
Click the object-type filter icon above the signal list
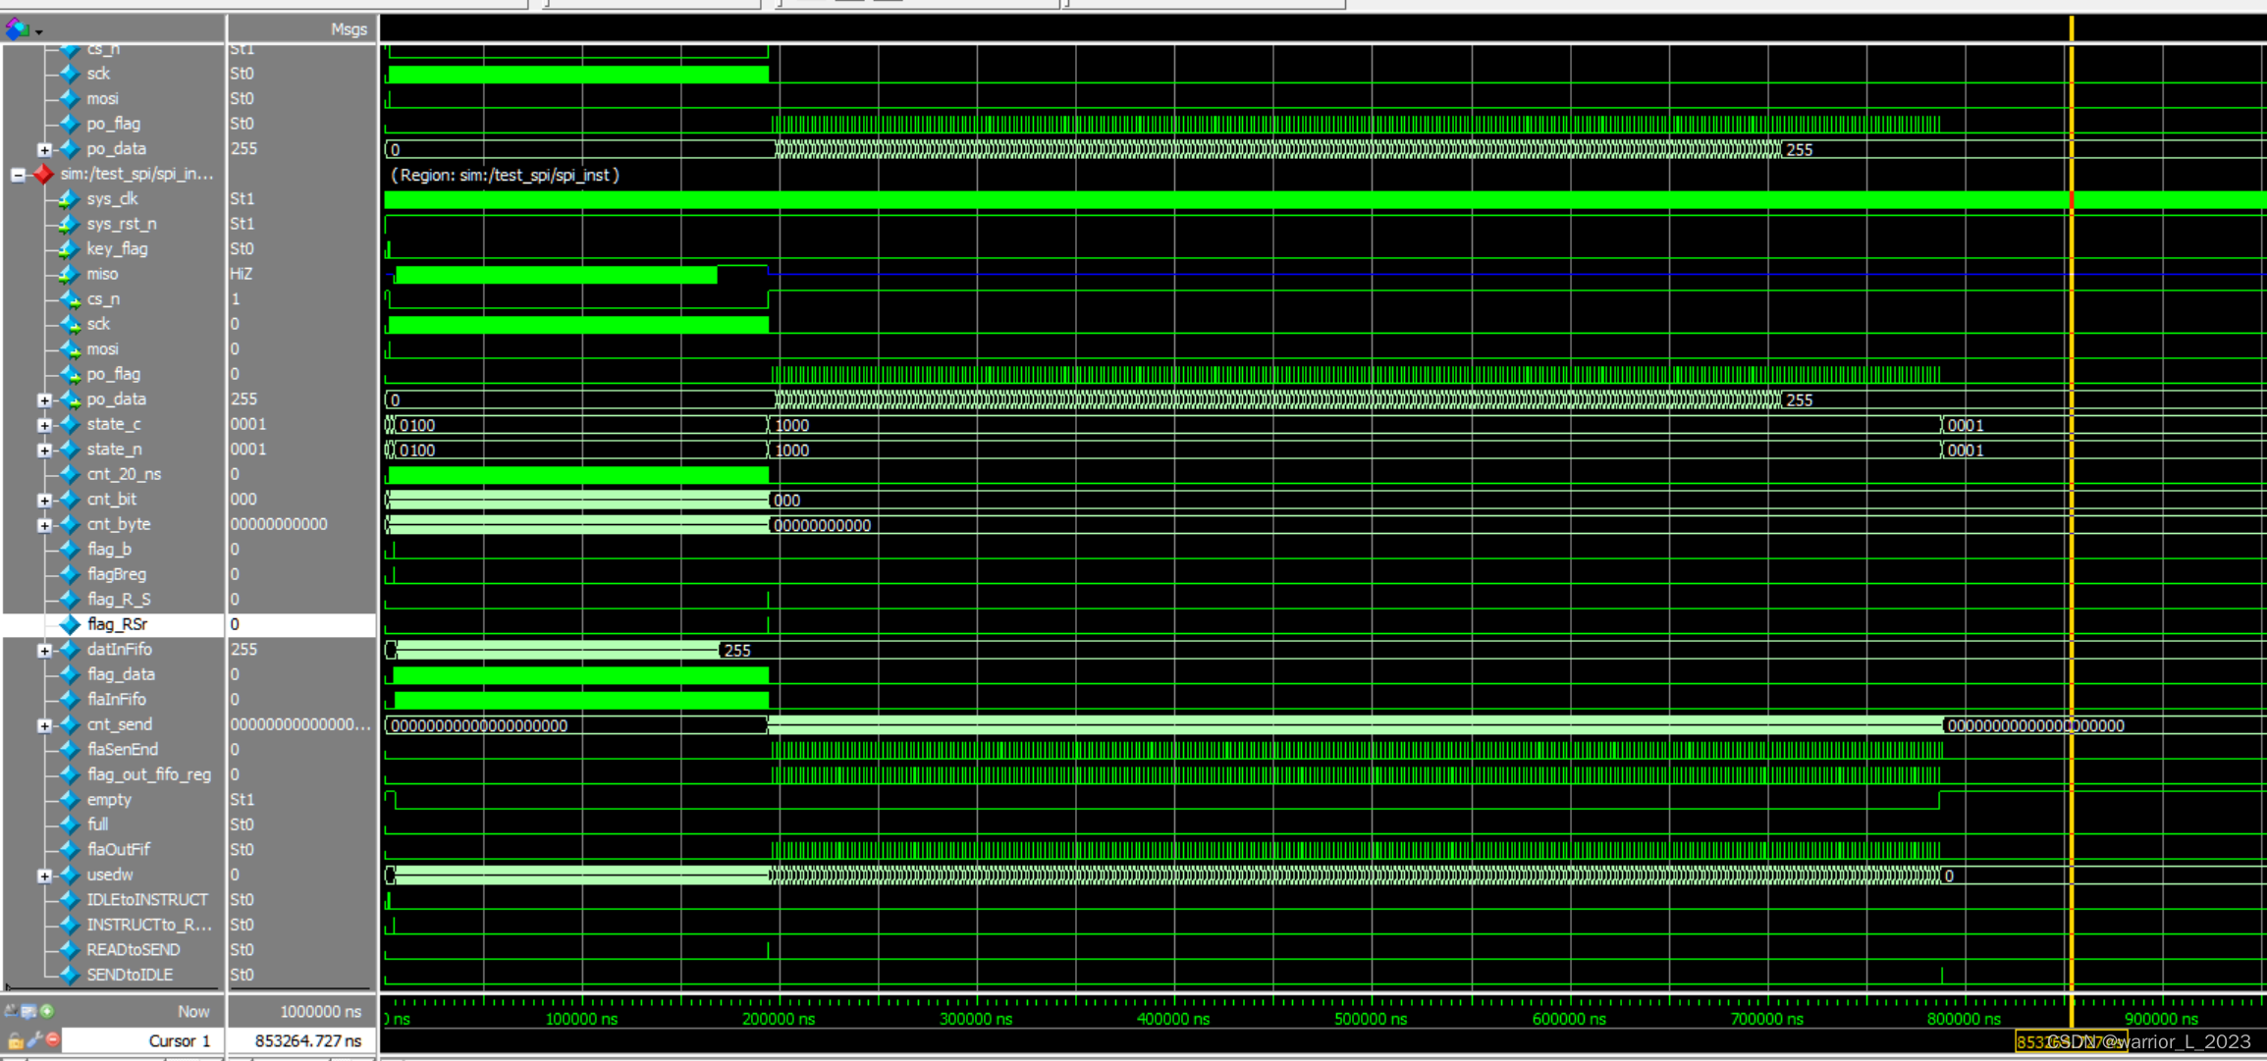tap(17, 29)
